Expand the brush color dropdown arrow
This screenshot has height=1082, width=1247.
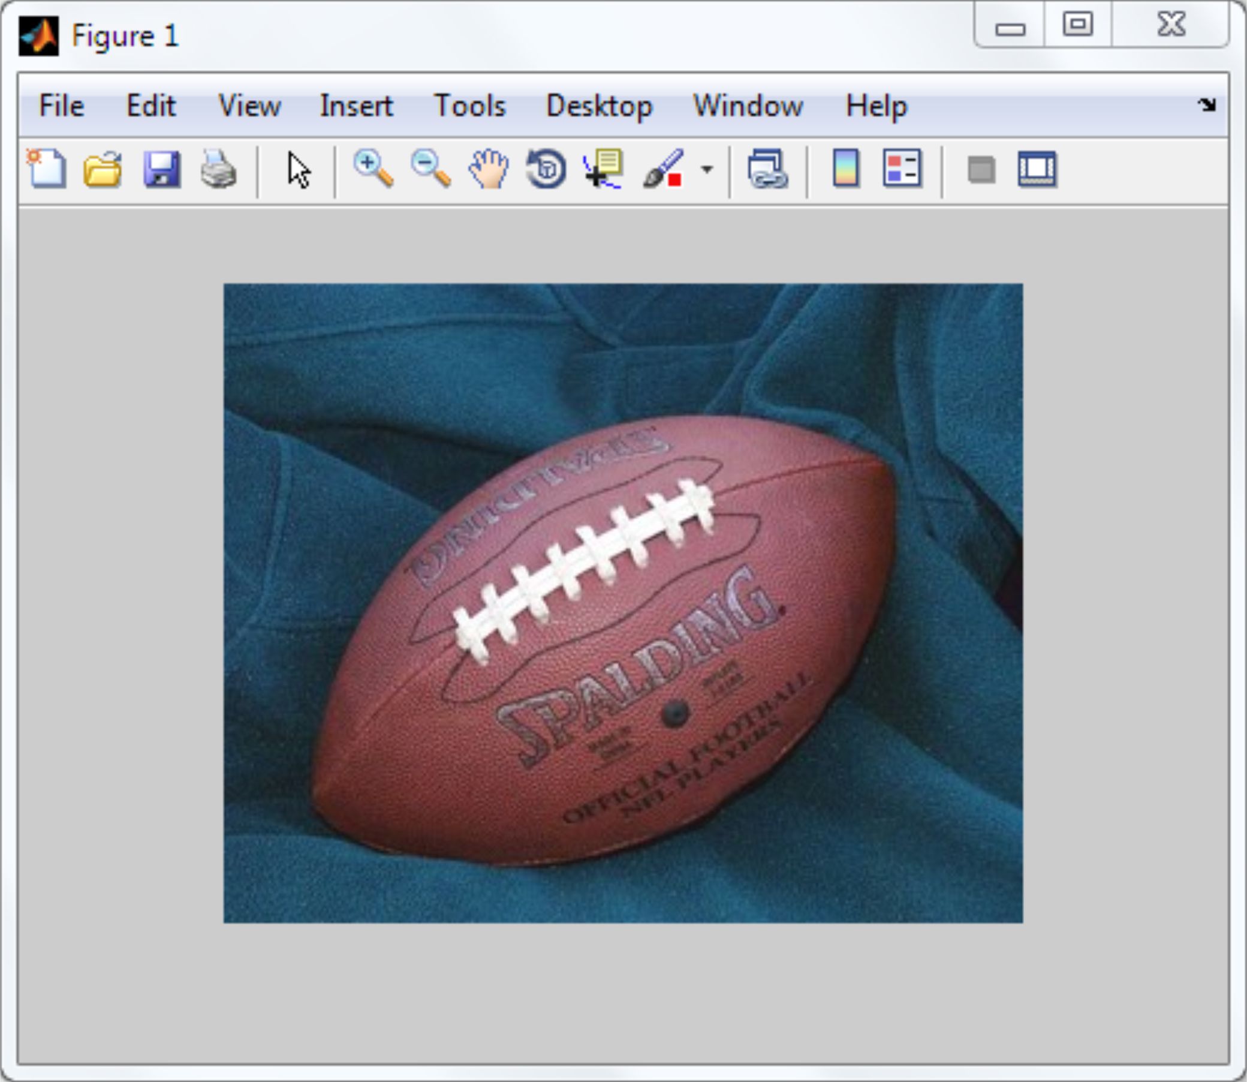pyautogui.click(x=707, y=170)
